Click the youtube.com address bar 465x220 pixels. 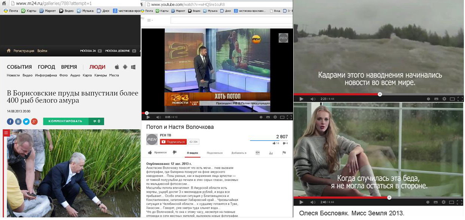pos(219,4)
